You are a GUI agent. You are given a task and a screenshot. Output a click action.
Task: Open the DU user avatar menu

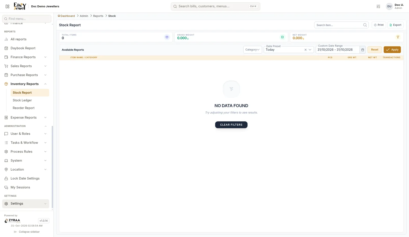(x=389, y=6)
